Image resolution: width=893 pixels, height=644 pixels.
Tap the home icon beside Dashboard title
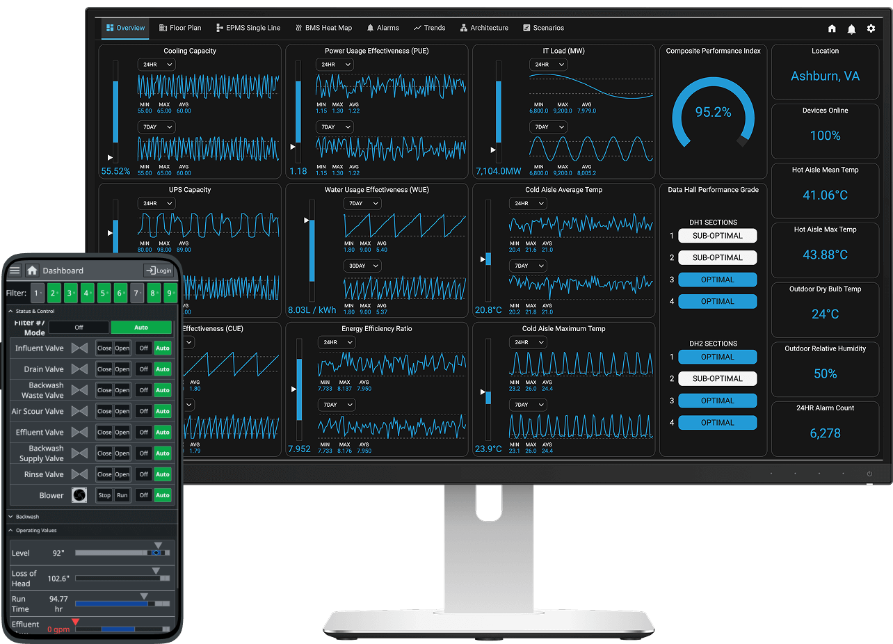click(32, 271)
